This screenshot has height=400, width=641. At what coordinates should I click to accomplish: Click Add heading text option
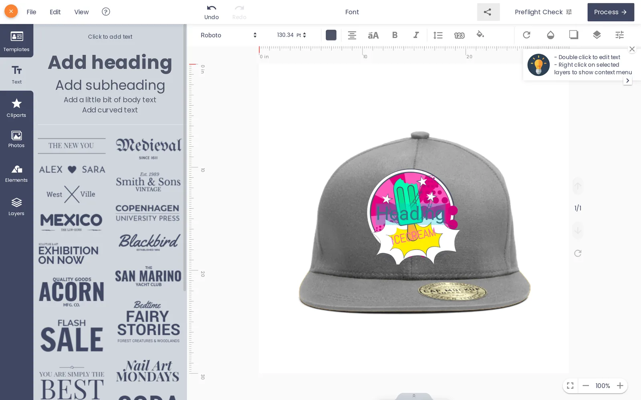point(110,62)
